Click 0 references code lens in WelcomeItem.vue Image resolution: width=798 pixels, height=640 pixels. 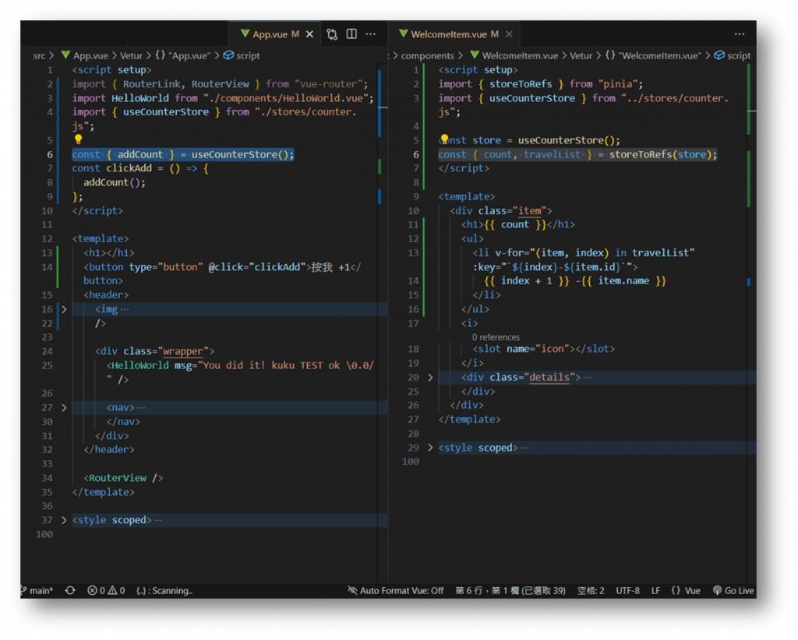[x=496, y=338]
